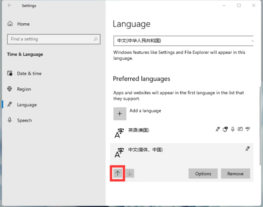Open the Date & time settings page
Image resolution: width=263 pixels, height=207 pixels.
[29, 73]
